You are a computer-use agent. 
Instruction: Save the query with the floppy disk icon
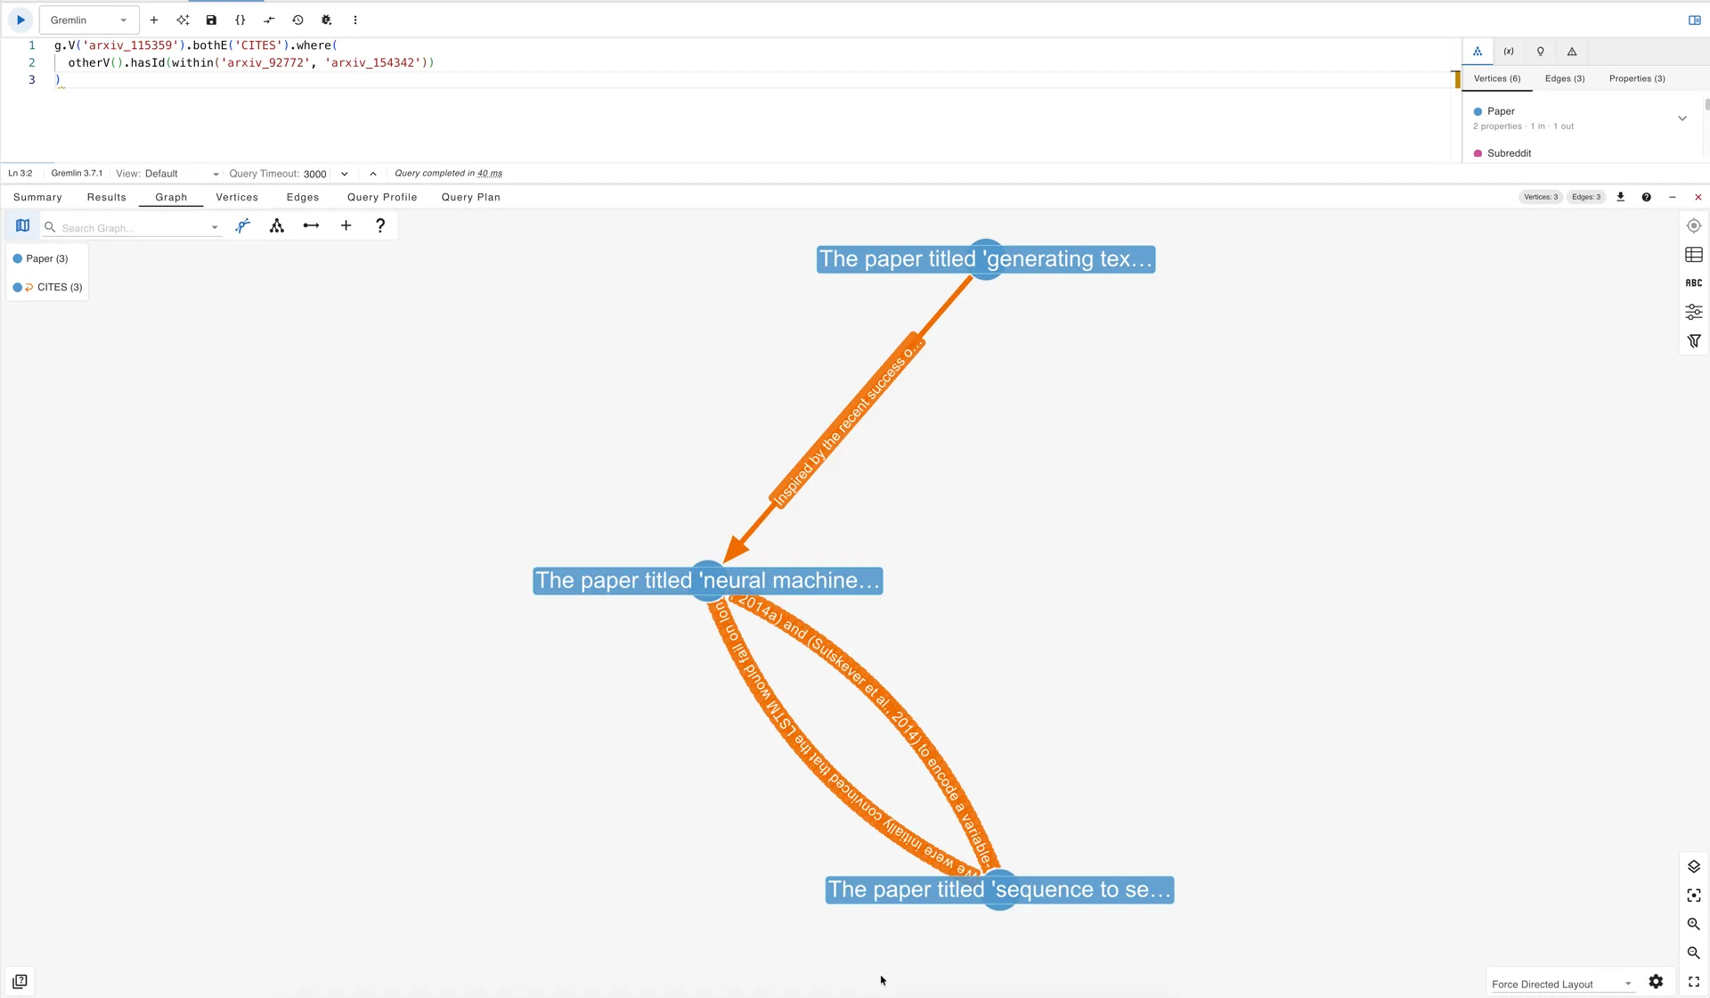pyautogui.click(x=211, y=20)
